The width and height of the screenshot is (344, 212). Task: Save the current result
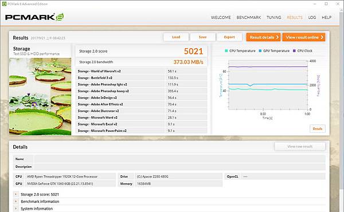202,37
